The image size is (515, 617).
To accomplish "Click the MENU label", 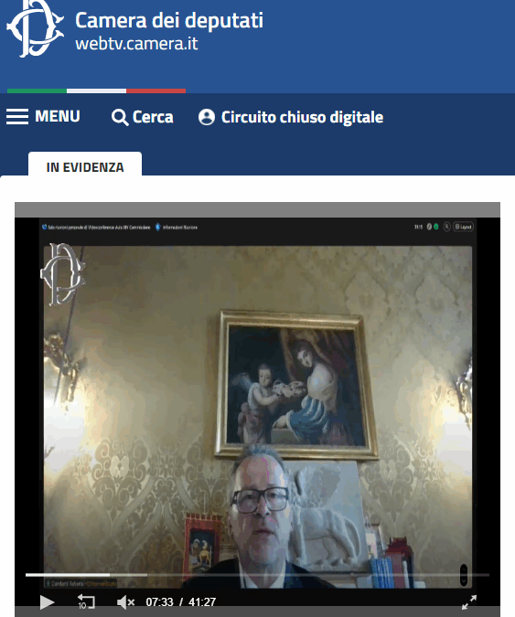I will pyautogui.click(x=58, y=116).
